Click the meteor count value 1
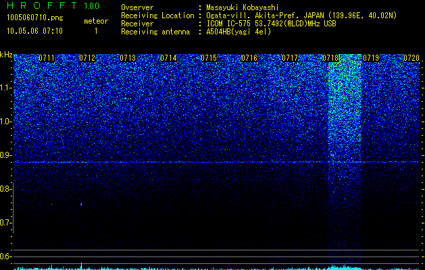The image size is (425, 270). [x=96, y=32]
